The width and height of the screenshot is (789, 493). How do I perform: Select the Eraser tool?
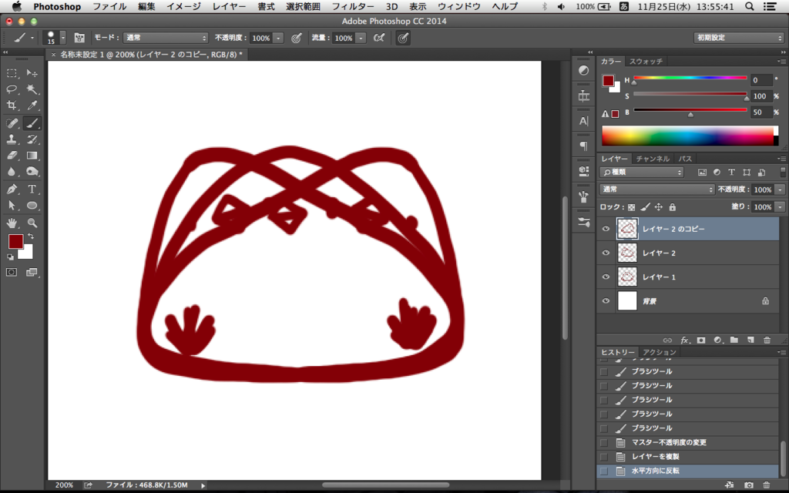pyautogui.click(x=12, y=156)
